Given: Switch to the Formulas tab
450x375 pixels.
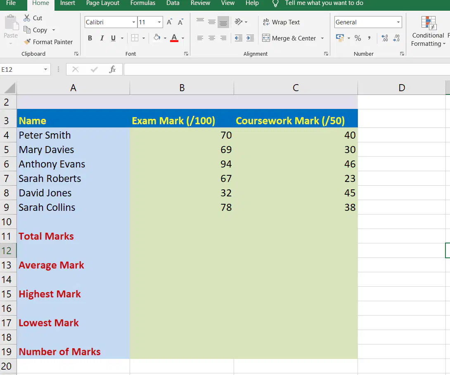Looking at the screenshot, I should coord(142,3).
